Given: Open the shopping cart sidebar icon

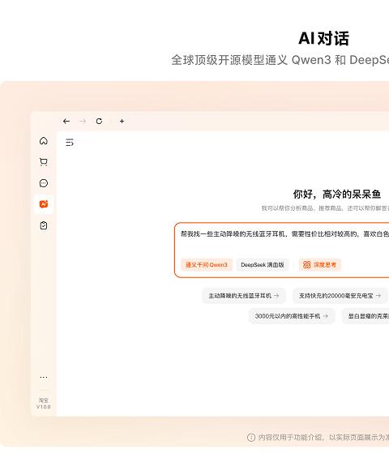Looking at the screenshot, I should pyautogui.click(x=44, y=162).
